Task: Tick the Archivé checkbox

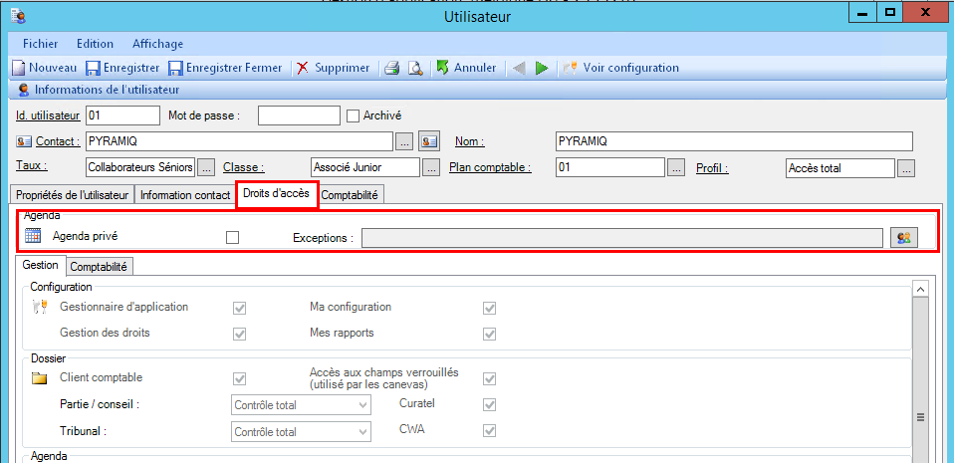Action: point(353,116)
